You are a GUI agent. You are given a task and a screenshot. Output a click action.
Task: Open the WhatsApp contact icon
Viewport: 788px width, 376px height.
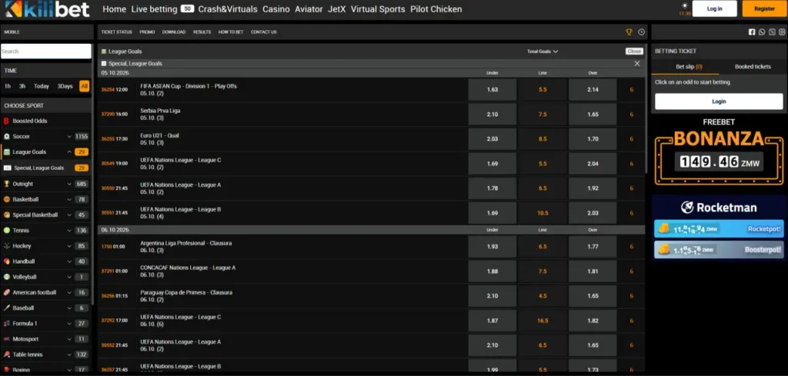762,32
